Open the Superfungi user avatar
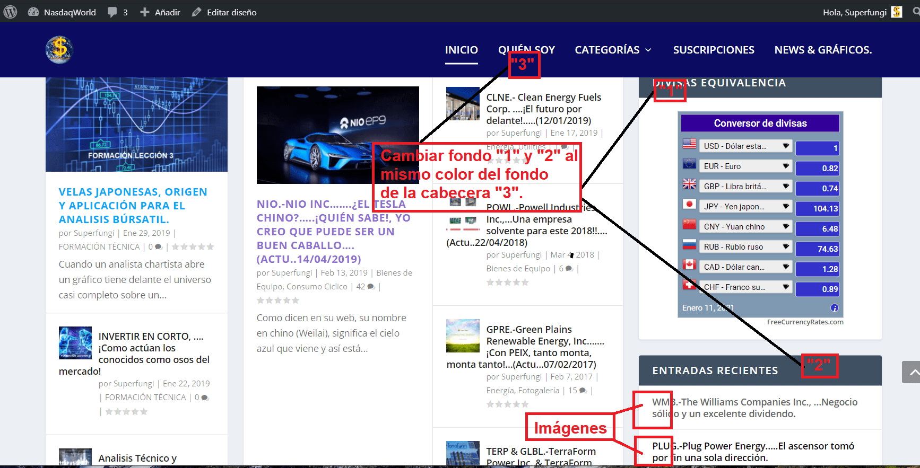920x468 pixels. 897,12
